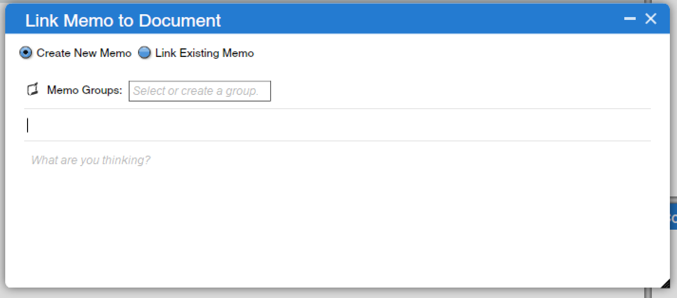Click the divider line under Memo Groups row
Image resolution: width=677 pixels, height=298 pixels.
(x=338, y=109)
